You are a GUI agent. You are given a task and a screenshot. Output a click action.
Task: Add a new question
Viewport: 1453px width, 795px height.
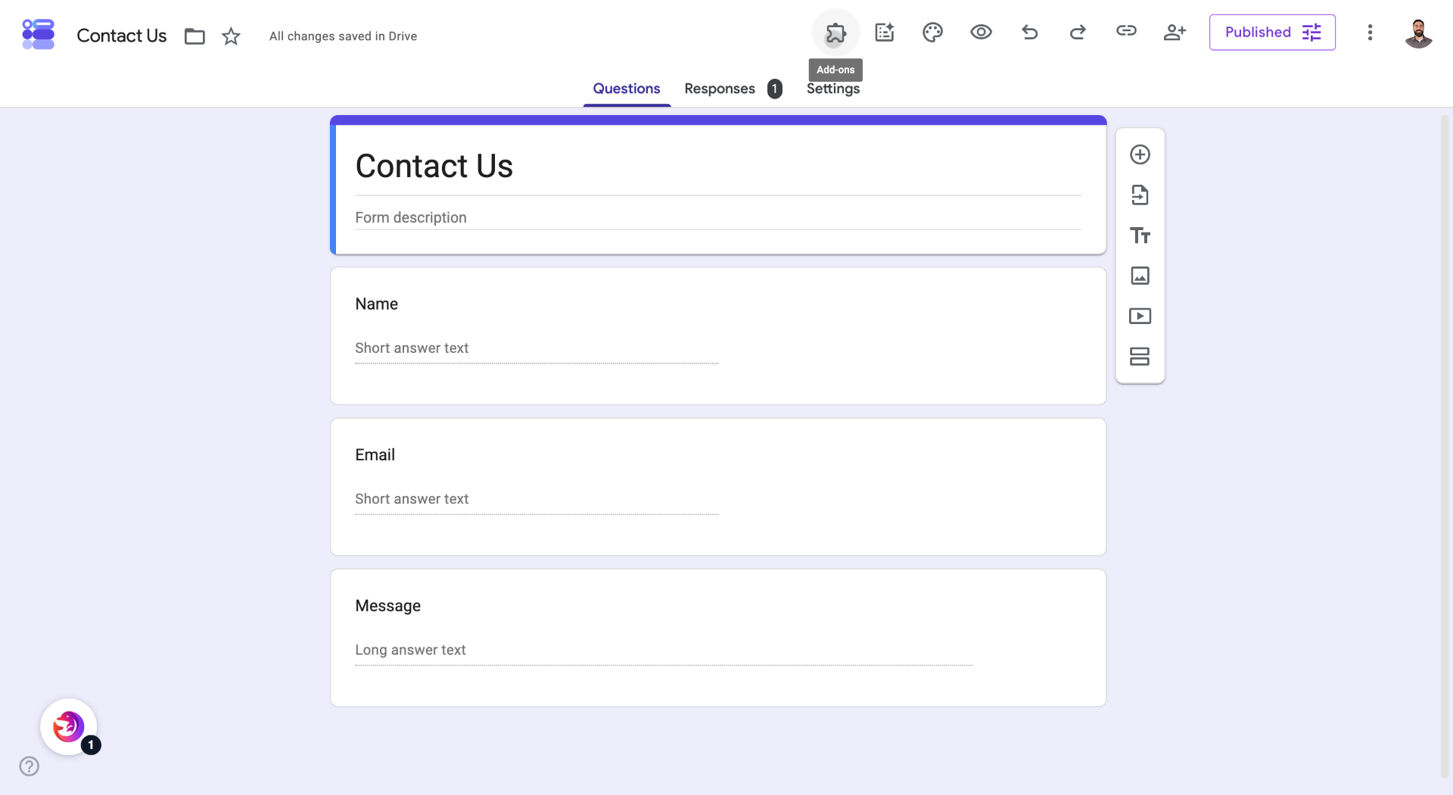click(x=1140, y=154)
